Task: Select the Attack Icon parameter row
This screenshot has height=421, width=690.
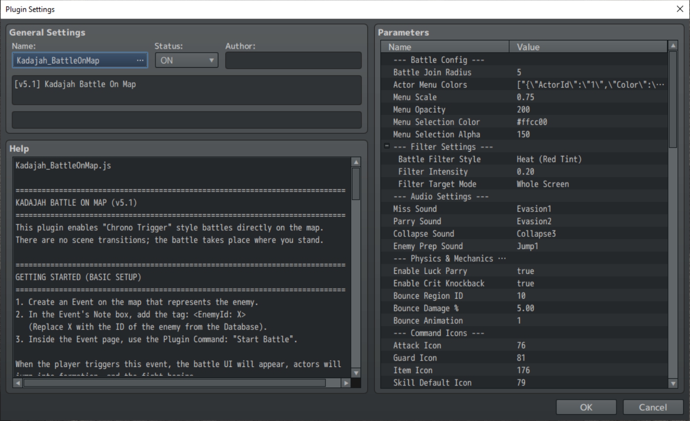Action: 524,345
